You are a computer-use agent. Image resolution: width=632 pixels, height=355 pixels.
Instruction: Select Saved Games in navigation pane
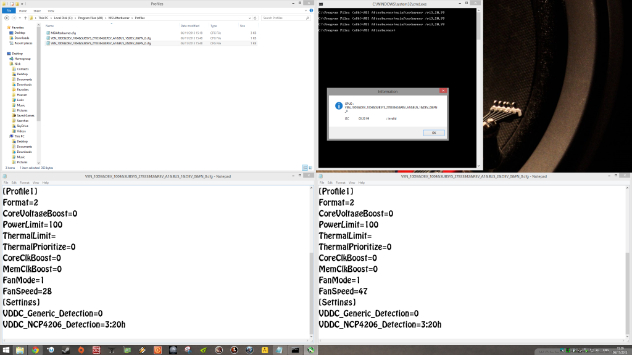pyautogui.click(x=25, y=115)
